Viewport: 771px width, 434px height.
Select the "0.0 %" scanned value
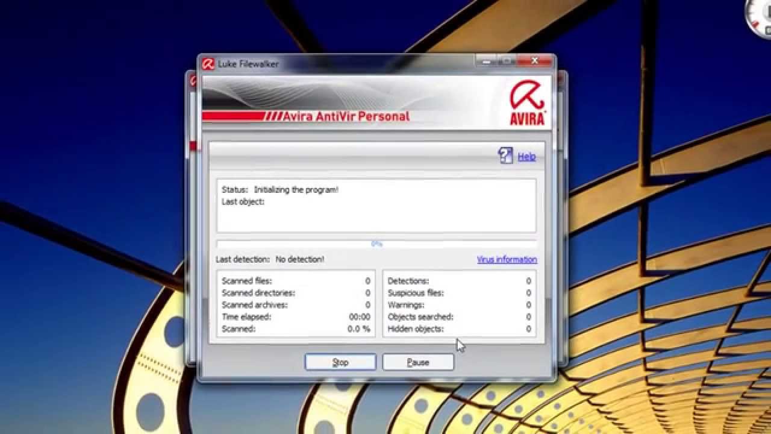358,329
